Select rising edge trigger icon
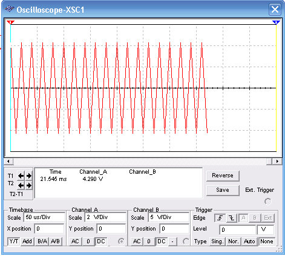 pos(220,218)
